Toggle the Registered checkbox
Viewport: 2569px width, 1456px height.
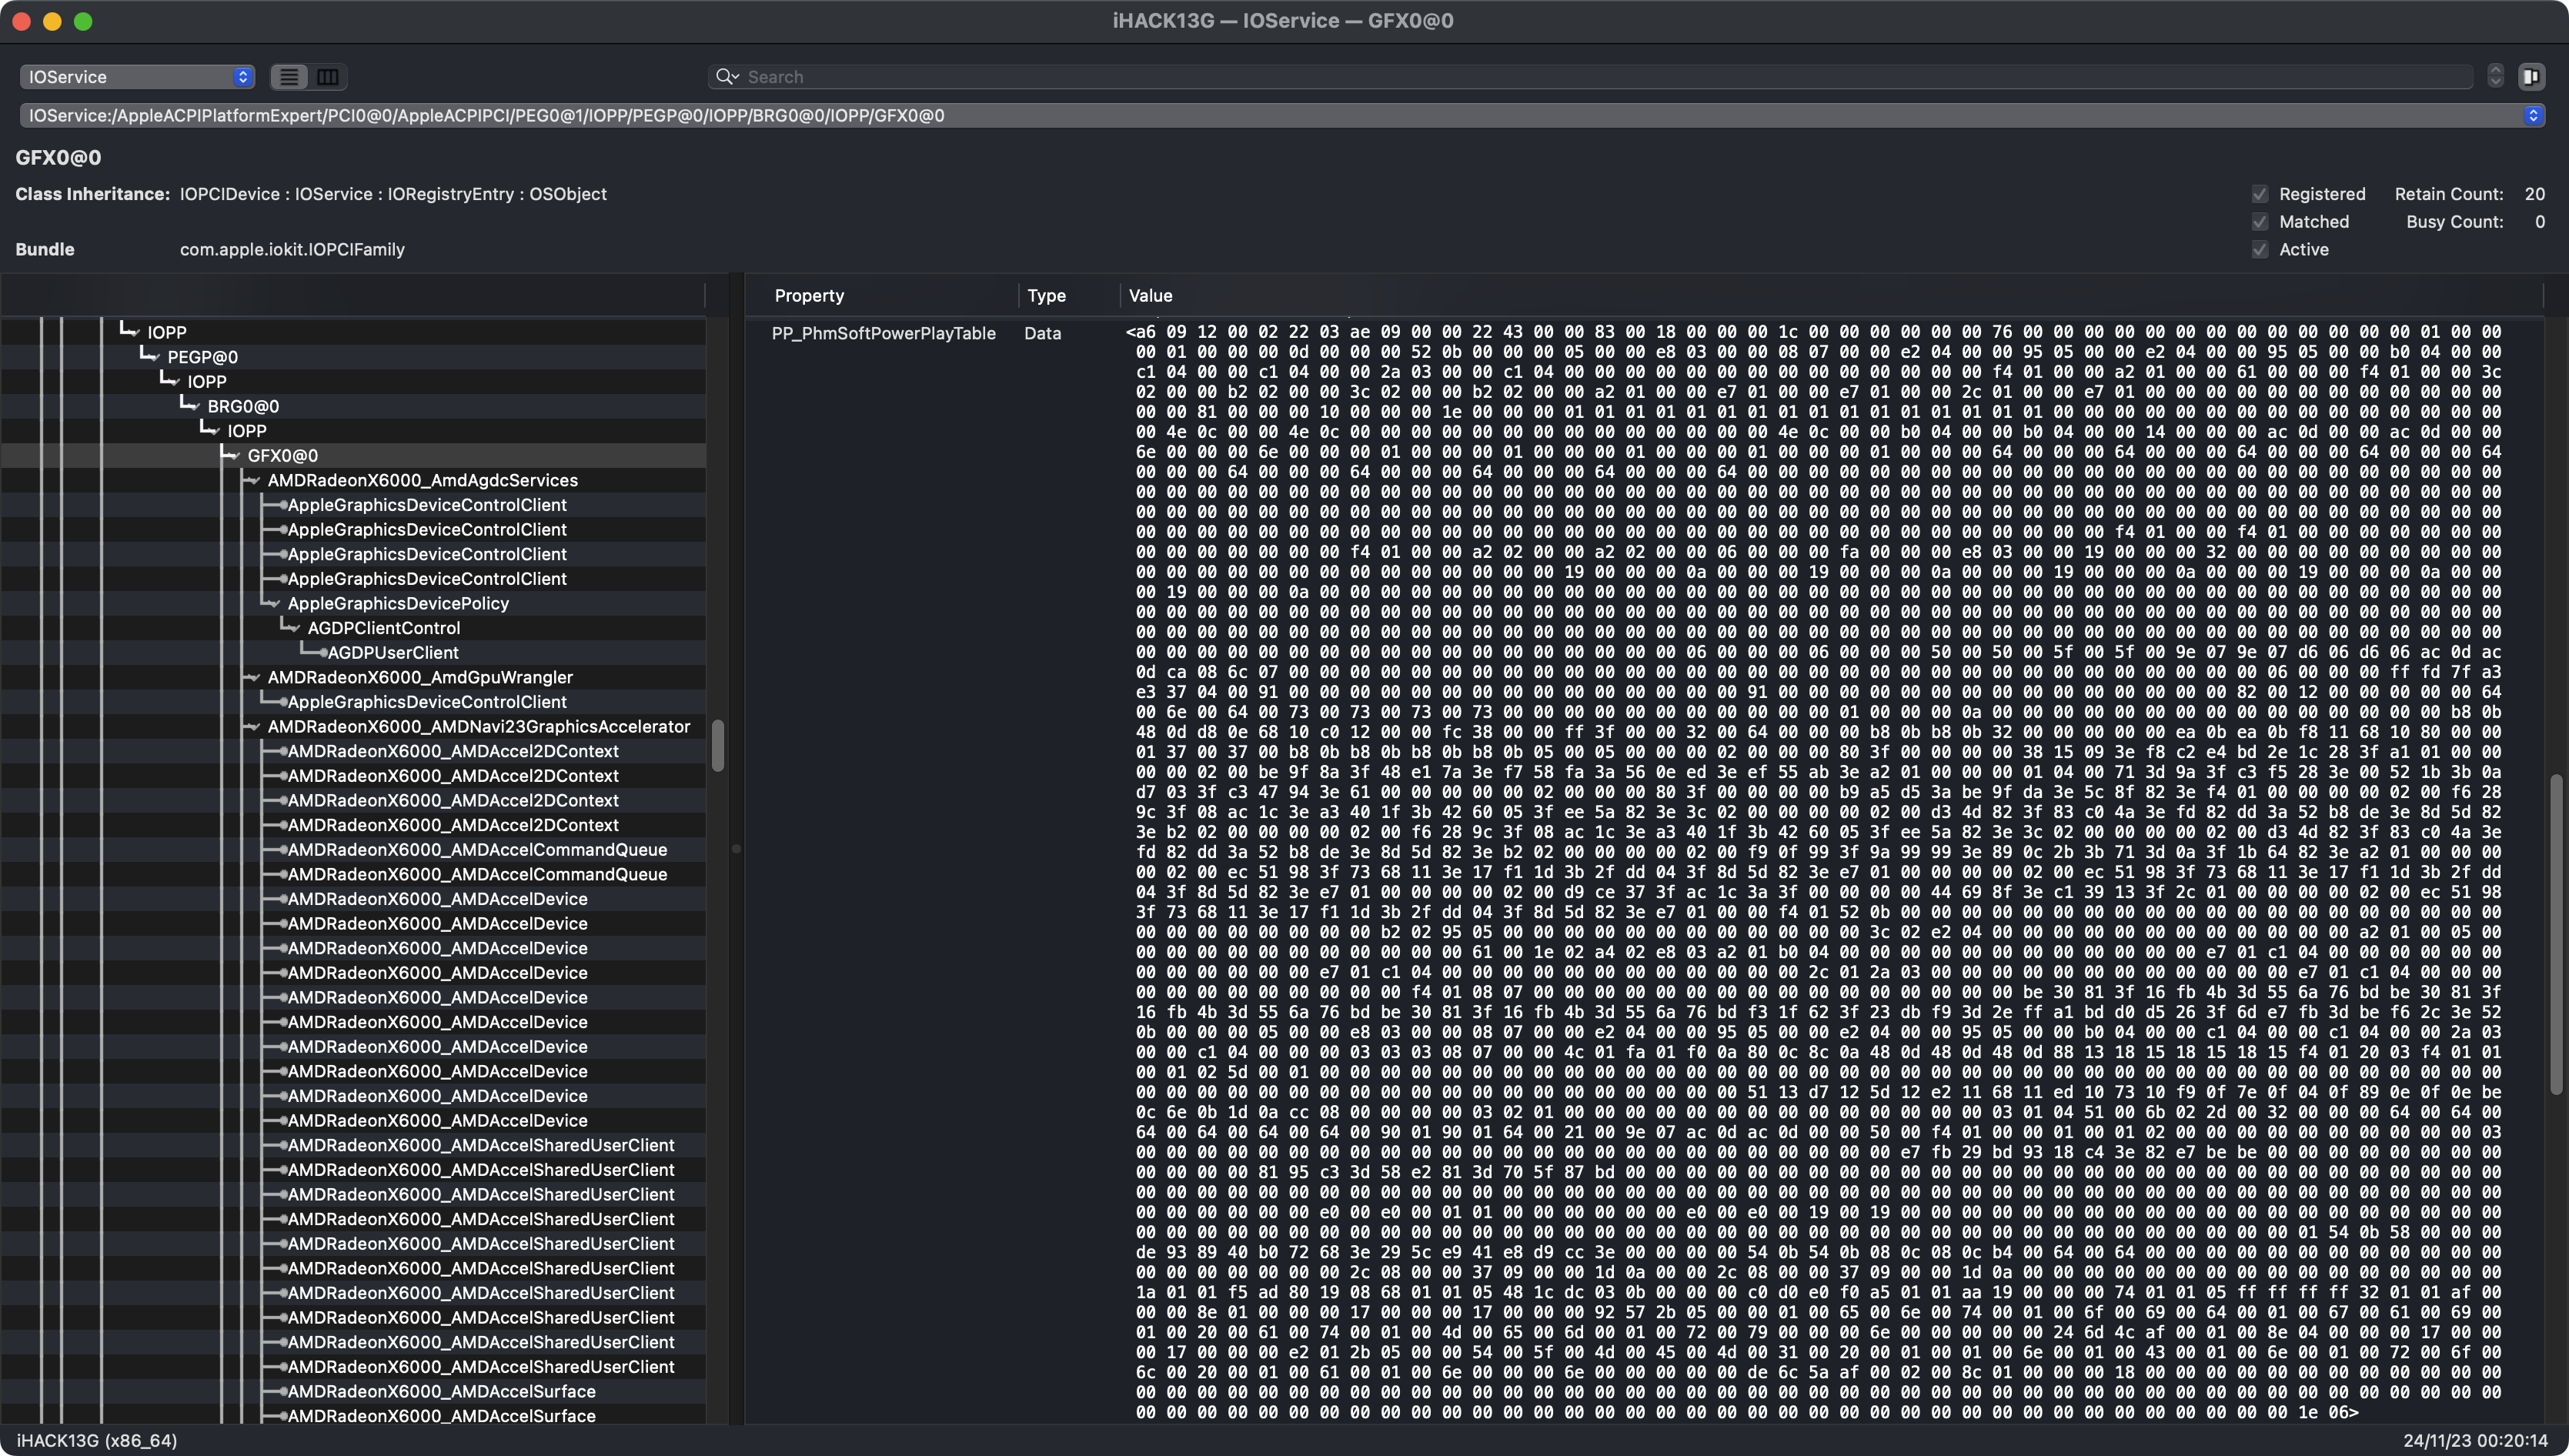[x=2260, y=194]
